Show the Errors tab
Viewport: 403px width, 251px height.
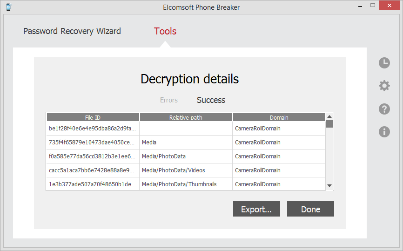tap(169, 100)
